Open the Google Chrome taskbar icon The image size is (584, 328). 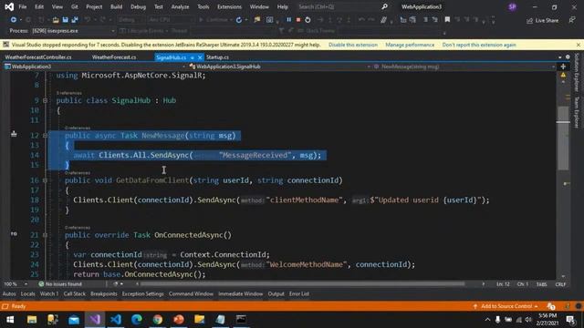tap(158, 319)
